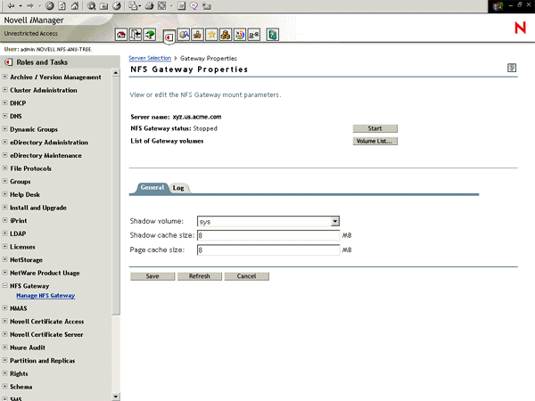Click the browser Refresh page icon
Viewport: 535px width, 401px height.
click(62, 6)
